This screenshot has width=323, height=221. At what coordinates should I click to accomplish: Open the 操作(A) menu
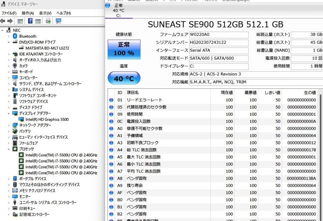(x=28, y=13)
